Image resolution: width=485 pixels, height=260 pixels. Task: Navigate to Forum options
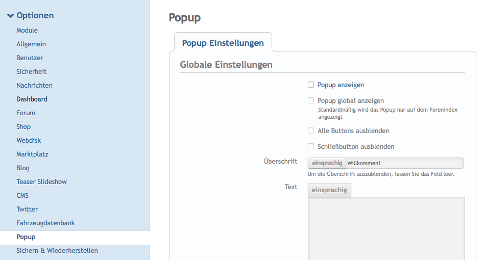pos(26,113)
